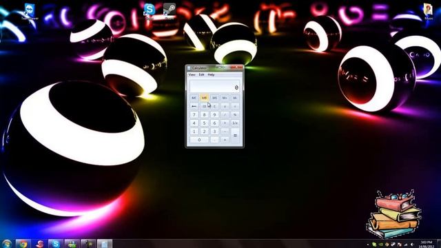Click digit 3 on the calculator
The height and width of the screenshot is (248, 441).
(x=214, y=132)
